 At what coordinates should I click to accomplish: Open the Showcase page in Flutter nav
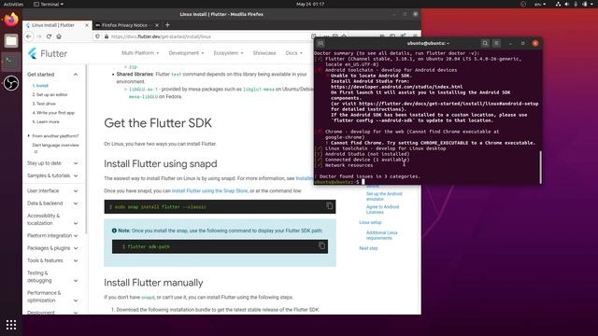(264, 53)
